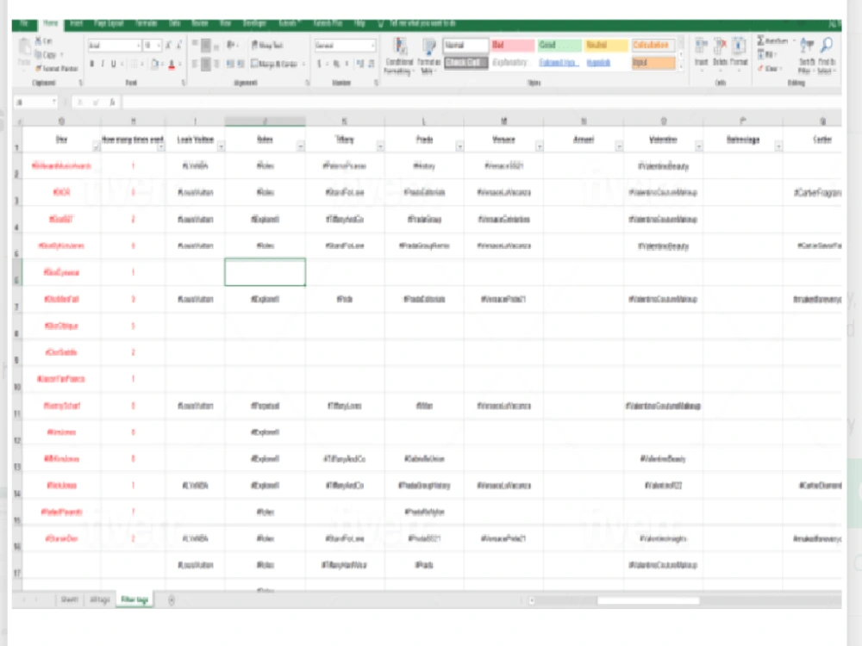Open the Prada column filter dropdown
The width and height of the screenshot is (862, 646).
(x=459, y=146)
